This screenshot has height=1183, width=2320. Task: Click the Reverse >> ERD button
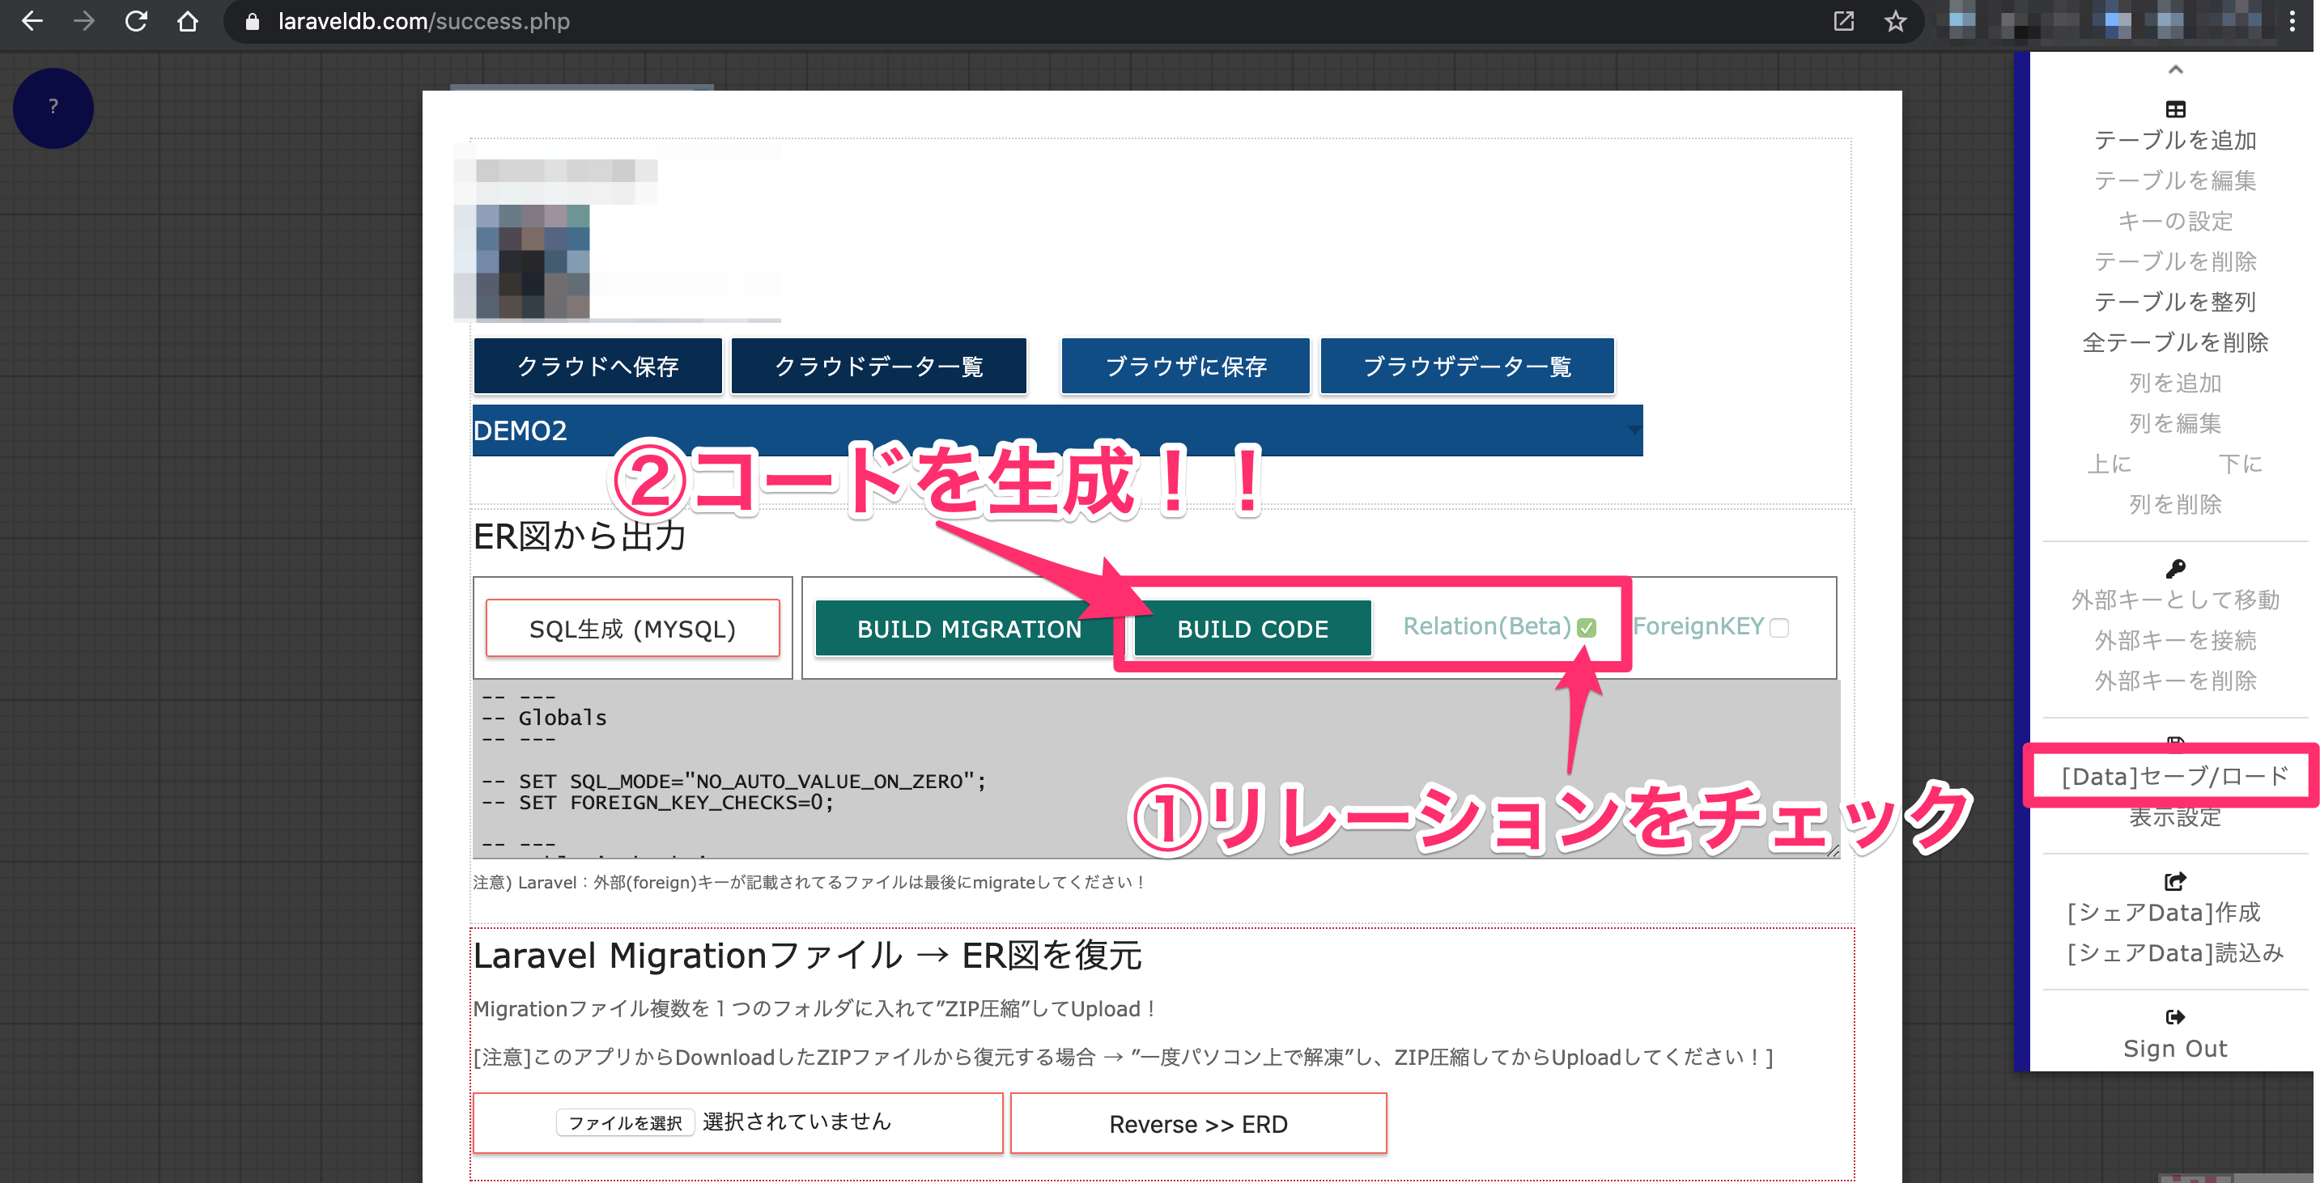click(1198, 1125)
